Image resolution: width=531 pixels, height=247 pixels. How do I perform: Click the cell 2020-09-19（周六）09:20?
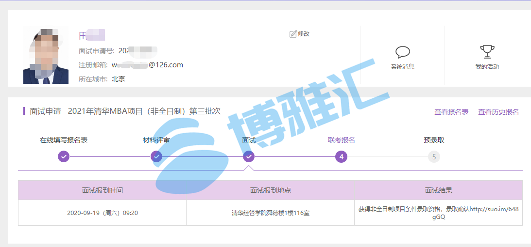[103, 213]
